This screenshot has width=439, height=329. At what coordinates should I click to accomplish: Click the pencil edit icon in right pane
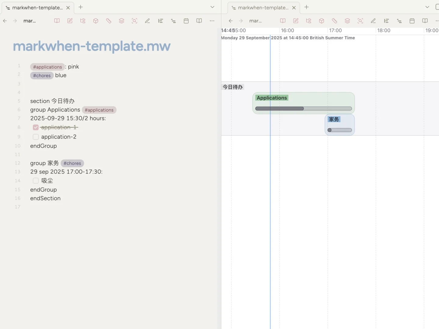coord(373,21)
